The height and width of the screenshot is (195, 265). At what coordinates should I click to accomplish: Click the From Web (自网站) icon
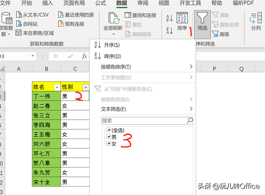[x=19, y=24]
